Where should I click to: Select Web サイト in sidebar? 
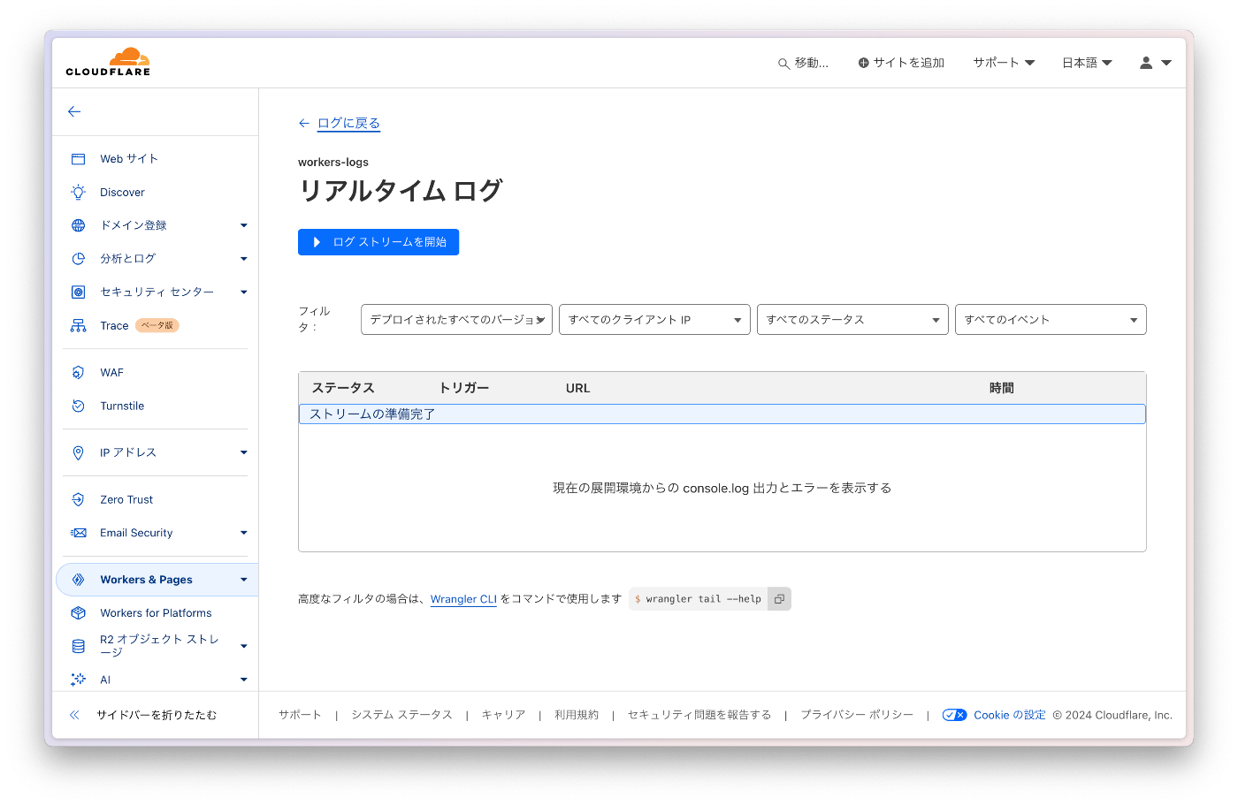coord(129,159)
